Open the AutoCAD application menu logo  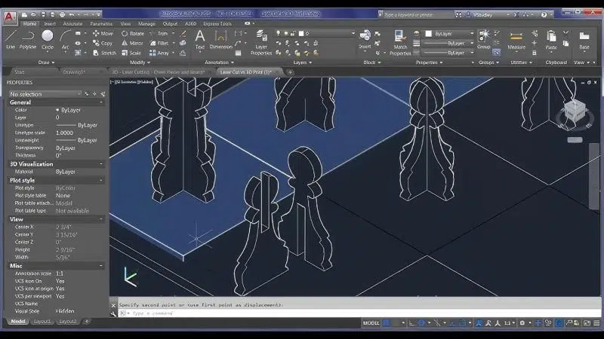10,17
